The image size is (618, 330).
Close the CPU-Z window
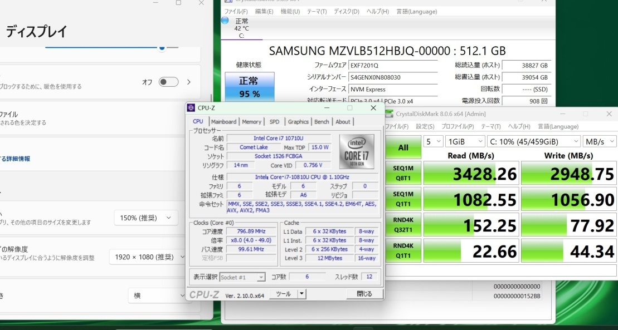pos(373,108)
